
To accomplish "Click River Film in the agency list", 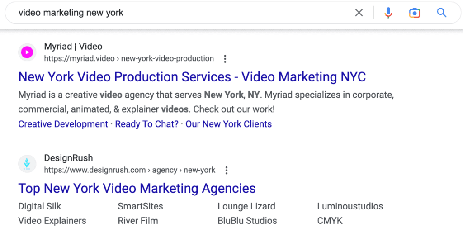I will pyautogui.click(x=138, y=221).
